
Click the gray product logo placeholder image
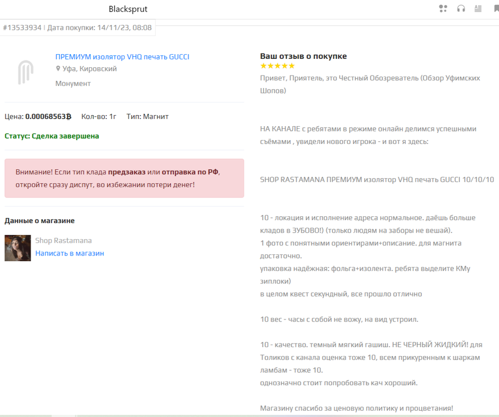(26, 72)
